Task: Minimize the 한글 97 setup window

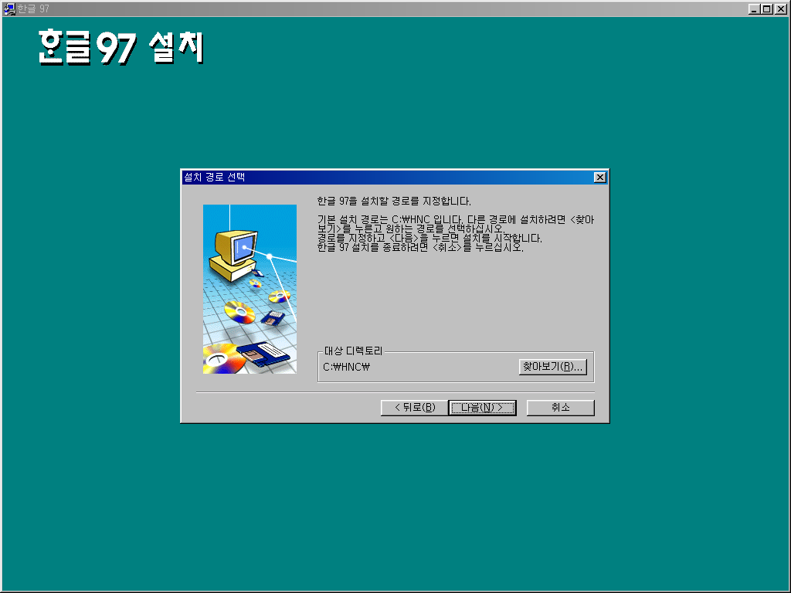Action: pyautogui.click(x=754, y=8)
